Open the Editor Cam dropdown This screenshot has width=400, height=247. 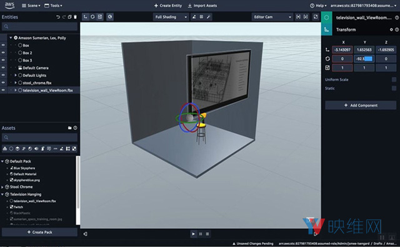[272, 17]
